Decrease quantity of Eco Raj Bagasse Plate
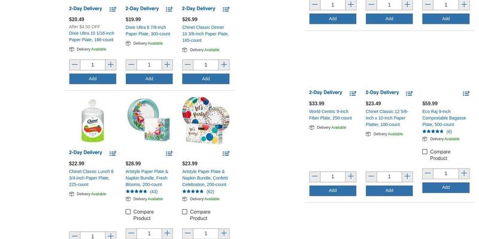This screenshot has width=479, height=239. coord(428,174)
